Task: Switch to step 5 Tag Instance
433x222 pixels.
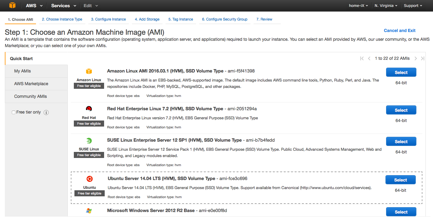Action: pos(181,19)
